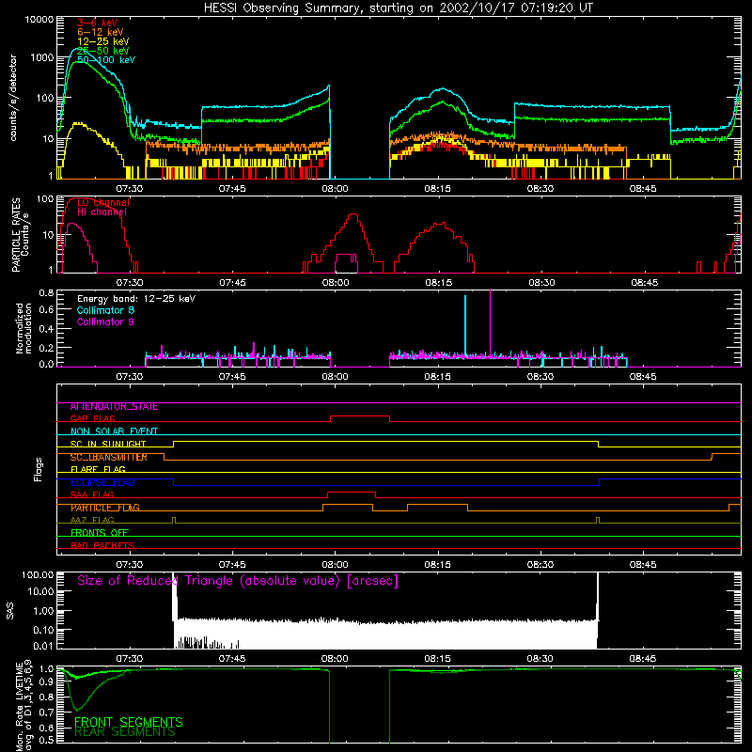Select the orange 6-12 keV legend label

101,32
